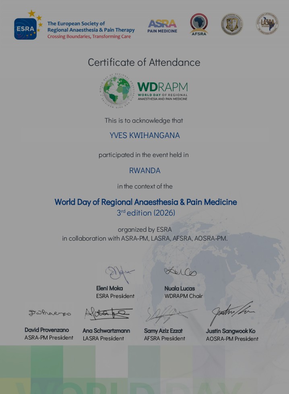Click the WDRAPM globe logo

coord(117,91)
